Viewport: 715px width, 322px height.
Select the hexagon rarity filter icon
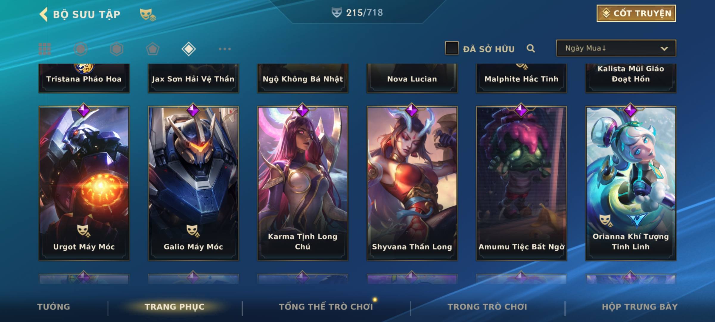tap(116, 49)
